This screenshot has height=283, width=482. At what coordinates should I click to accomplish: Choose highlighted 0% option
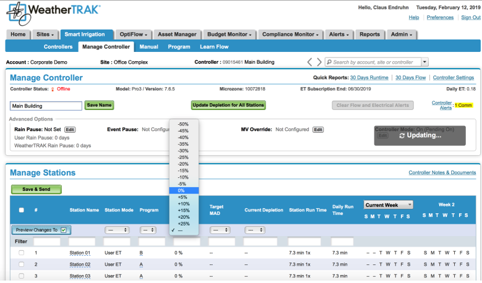click(x=184, y=190)
